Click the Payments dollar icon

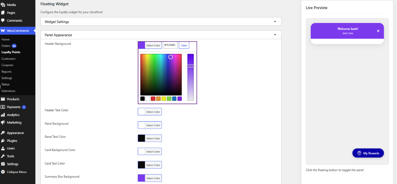[3, 107]
